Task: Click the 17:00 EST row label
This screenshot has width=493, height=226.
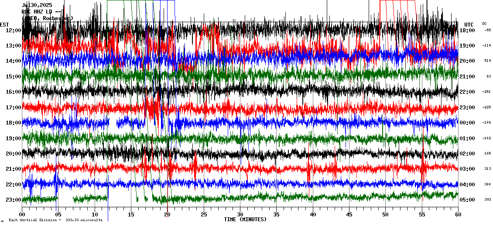Action: (x=14, y=108)
